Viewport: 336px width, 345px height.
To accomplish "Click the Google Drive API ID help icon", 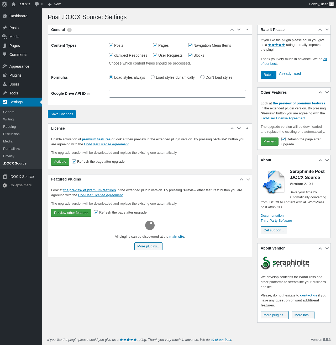I will [x=88, y=94].
